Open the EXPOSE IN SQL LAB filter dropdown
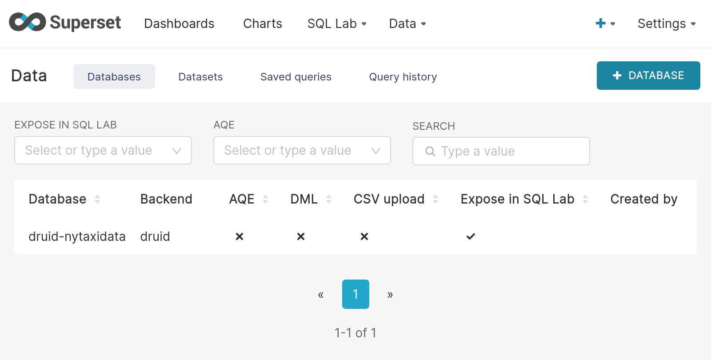711x360 pixels. [x=103, y=150]
